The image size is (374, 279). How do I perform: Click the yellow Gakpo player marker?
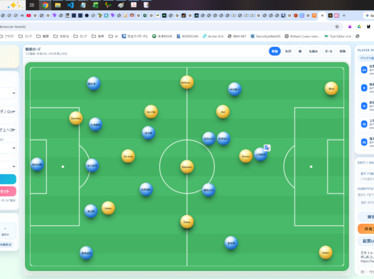[x=108, y=208]
